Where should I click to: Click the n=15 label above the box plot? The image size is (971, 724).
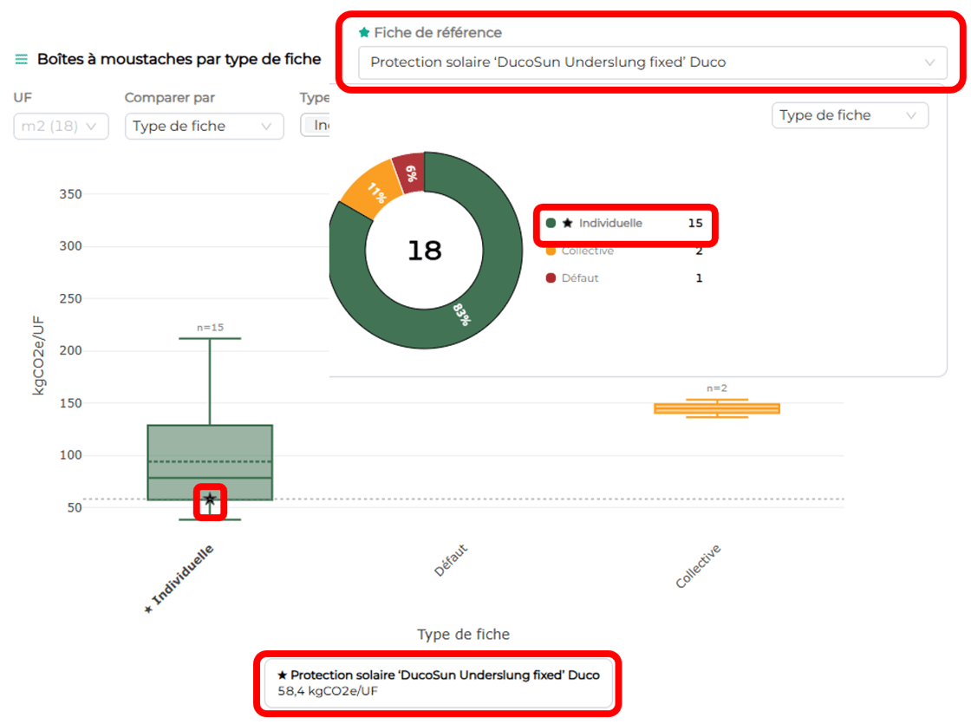point(210,327)
